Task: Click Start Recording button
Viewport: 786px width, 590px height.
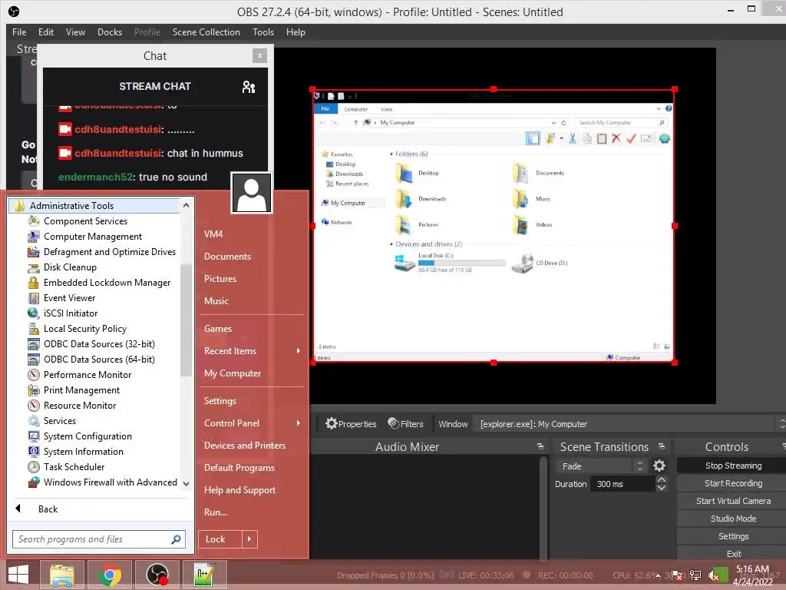Action: click(733, 483)
